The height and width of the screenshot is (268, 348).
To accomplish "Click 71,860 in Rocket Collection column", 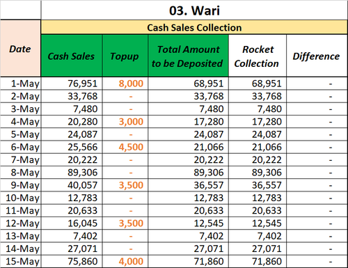I will pyautogui.click(x=258, y=261).
